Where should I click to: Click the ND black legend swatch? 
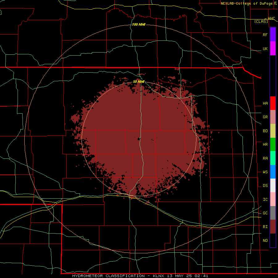(273, 240)
